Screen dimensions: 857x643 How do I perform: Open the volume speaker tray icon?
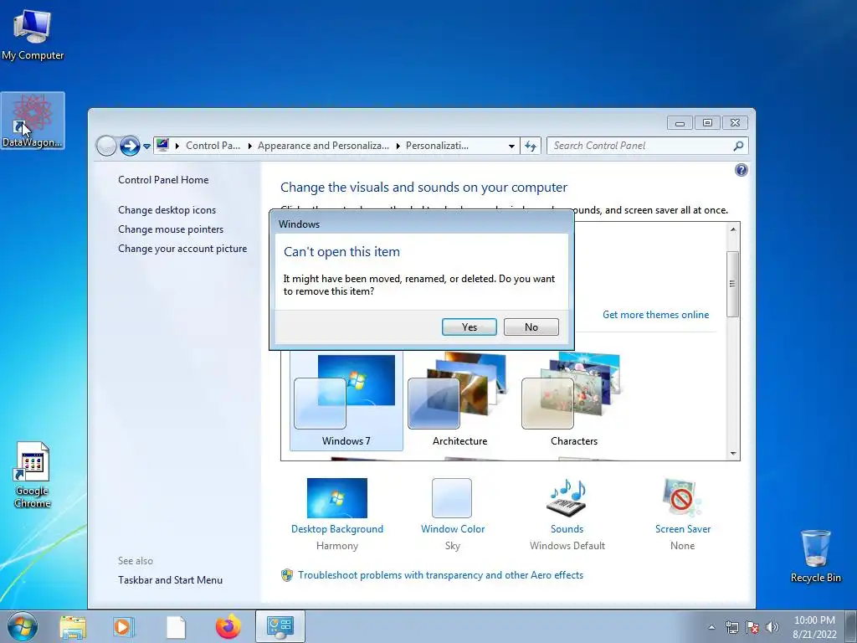772,627
